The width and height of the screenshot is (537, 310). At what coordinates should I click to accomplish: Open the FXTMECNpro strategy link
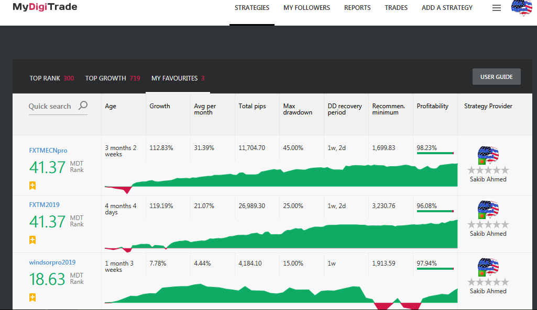click(x=48, y=151)
